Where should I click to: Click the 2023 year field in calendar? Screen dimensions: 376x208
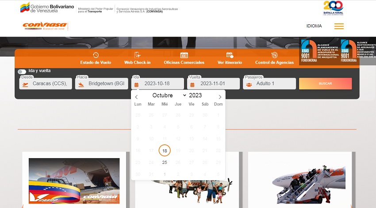click(196, 95)
